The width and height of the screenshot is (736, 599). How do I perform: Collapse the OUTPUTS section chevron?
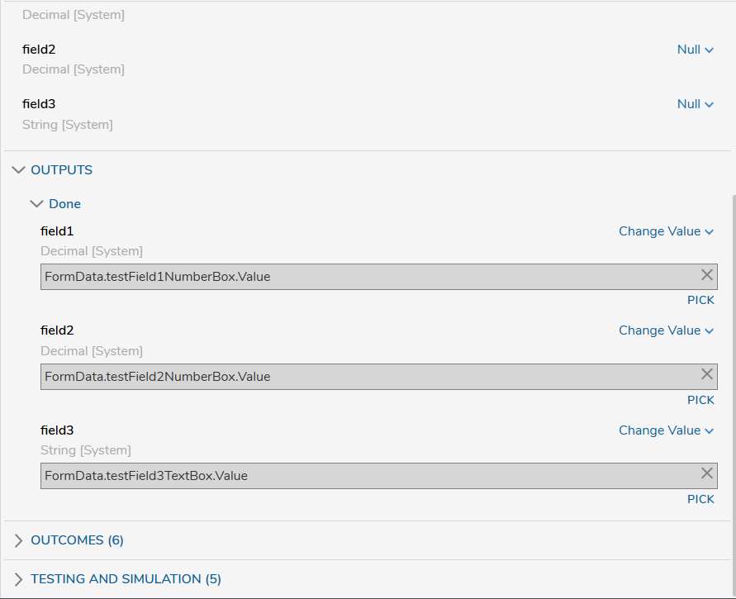point(18,170)
